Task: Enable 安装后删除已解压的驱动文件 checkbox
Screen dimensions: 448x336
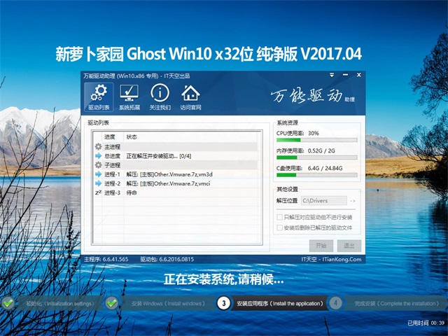Action: (280, 227)
